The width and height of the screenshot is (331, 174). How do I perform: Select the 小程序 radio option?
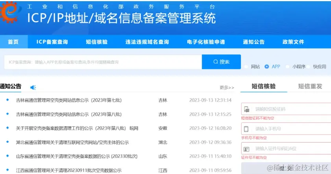click(287, 67)
